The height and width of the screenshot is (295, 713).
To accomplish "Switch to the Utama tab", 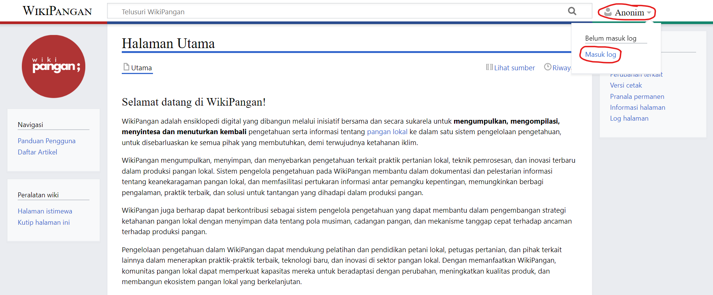I will (141, 68).
